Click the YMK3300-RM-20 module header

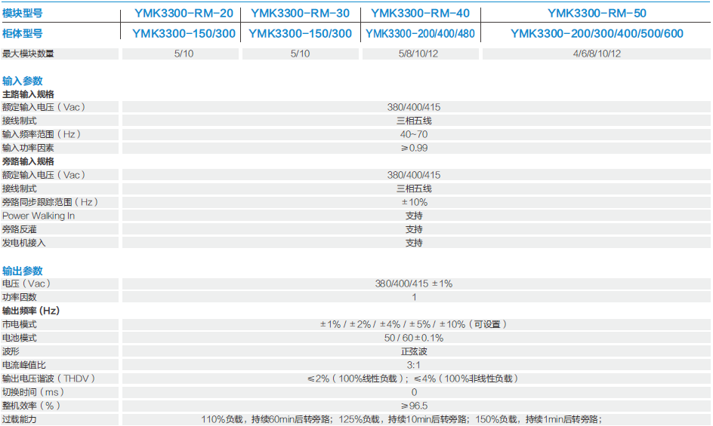click(x=184, y=13)
